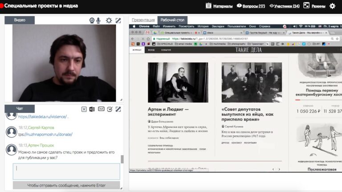
Task: Toggle the microphone icon in Видео panel
Action: [x=98, y=20]
